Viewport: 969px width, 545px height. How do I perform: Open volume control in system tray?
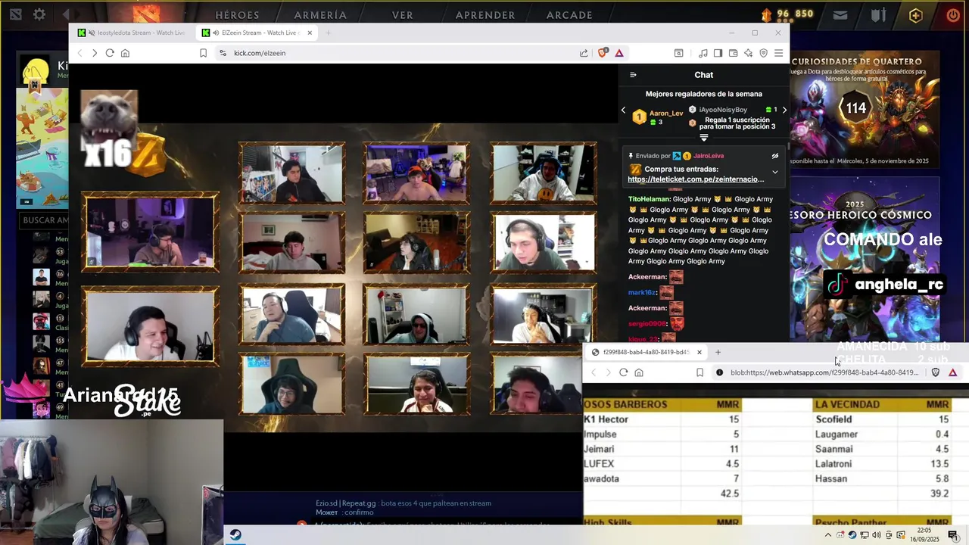click(877, 535)
